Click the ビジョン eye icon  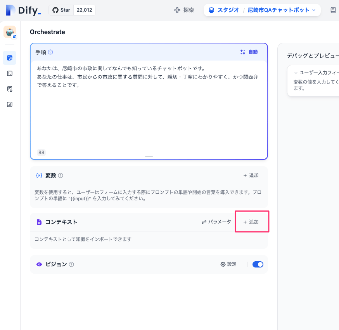39,264
